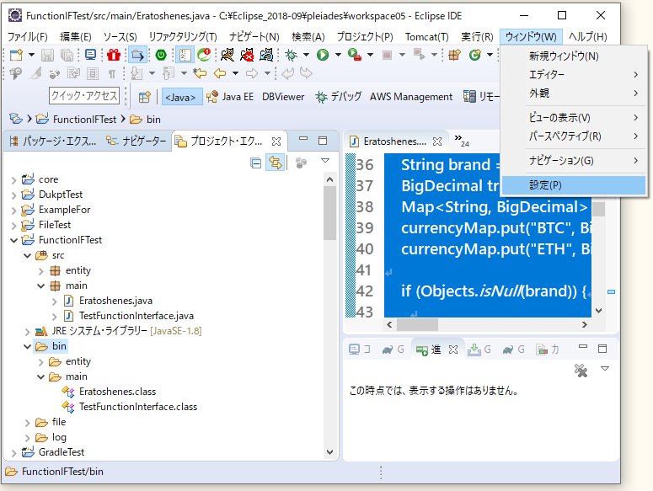Click the Debug bug toolbar icon
653x491 pixels.
coord(291,55)
